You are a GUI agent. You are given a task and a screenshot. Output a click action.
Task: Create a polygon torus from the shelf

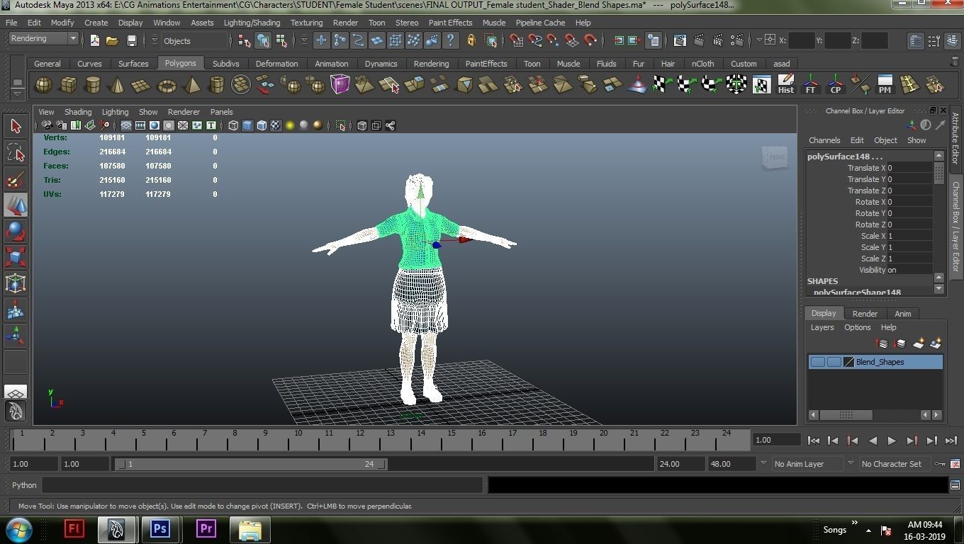click(167, 85)
